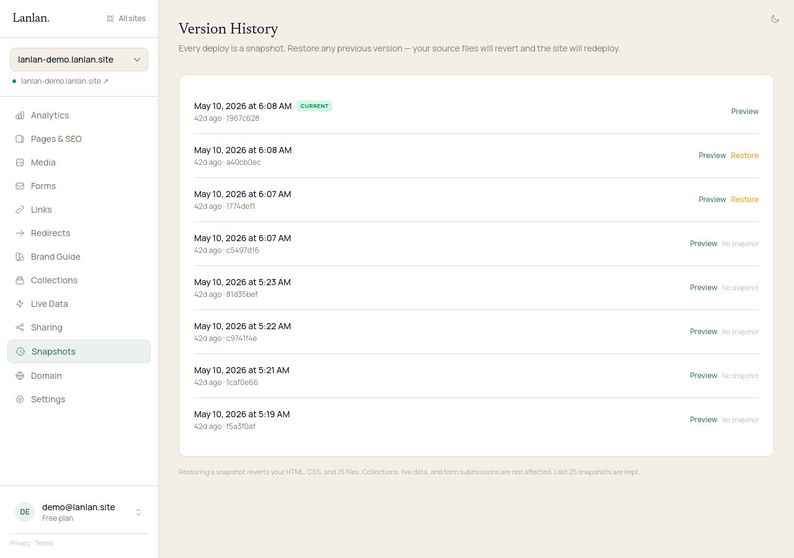794x558 pixels.
Task: Click the Links chain icon
Action: pyautogui.click(x=20, y=210)
